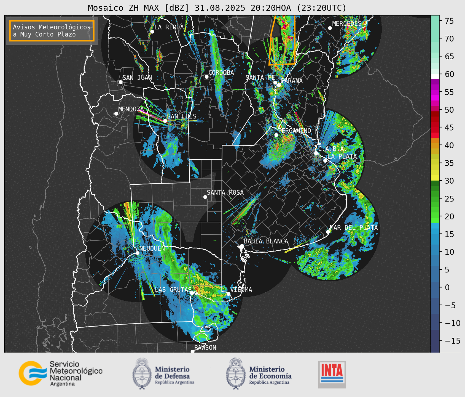
Task: Click the Mosaico ZH MAX title text
Action: click(217, 8)
